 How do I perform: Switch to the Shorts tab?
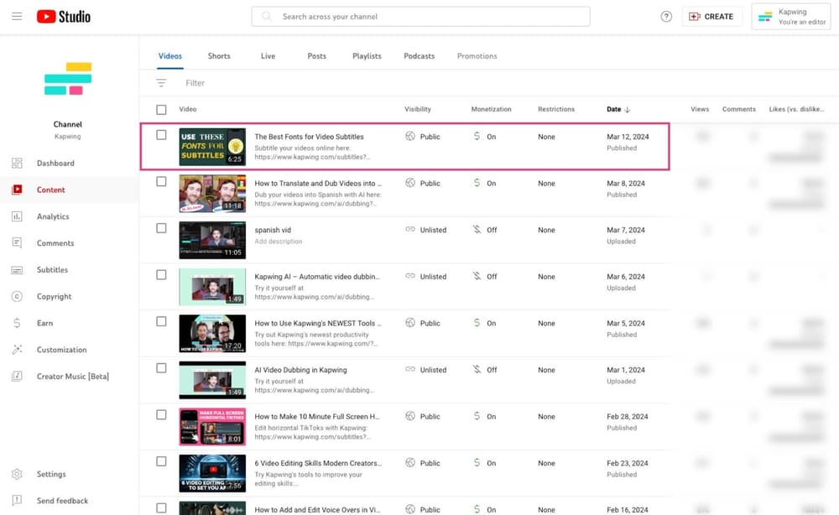(x=219, y=56)
